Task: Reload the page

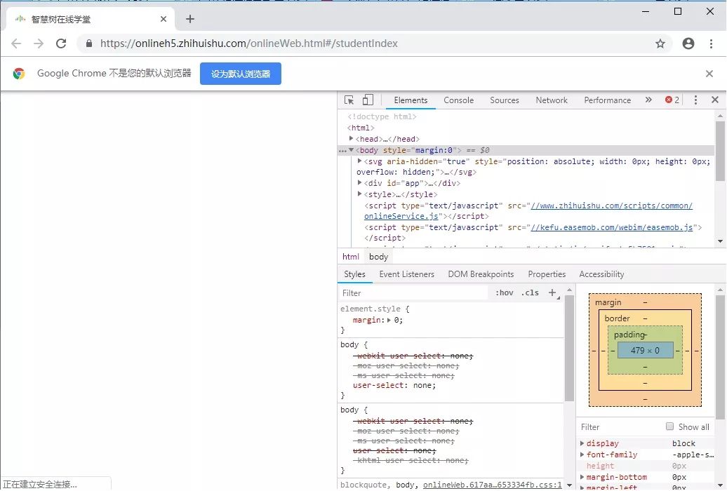Action: point(61,43)
